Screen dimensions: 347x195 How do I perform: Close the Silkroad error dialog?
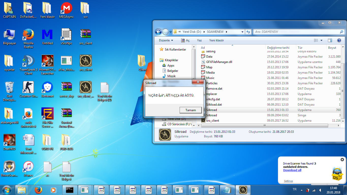(197, 82)
